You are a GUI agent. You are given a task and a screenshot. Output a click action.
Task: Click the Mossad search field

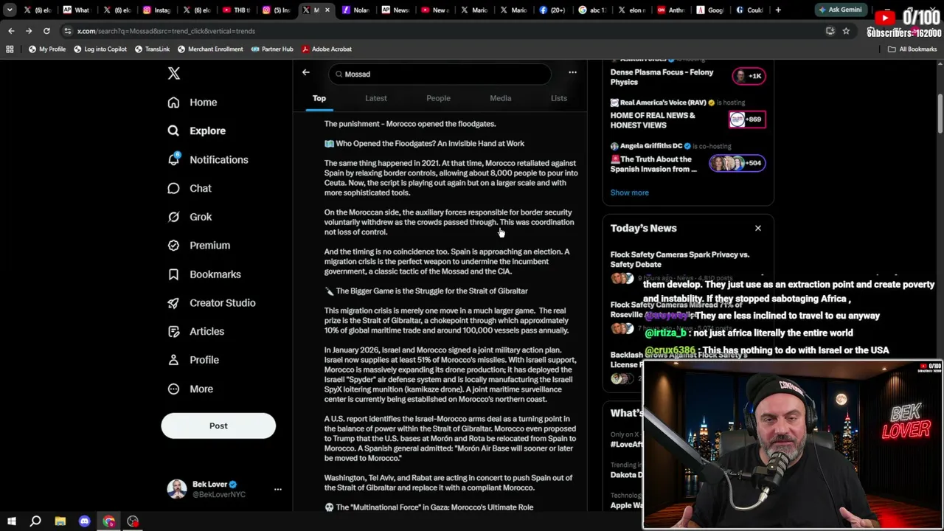click(440, 74)
